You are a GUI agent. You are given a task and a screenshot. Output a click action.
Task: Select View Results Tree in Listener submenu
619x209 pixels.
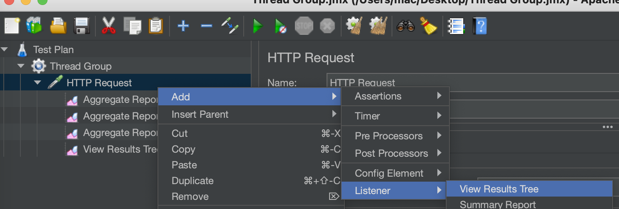(x=499, y=189)
